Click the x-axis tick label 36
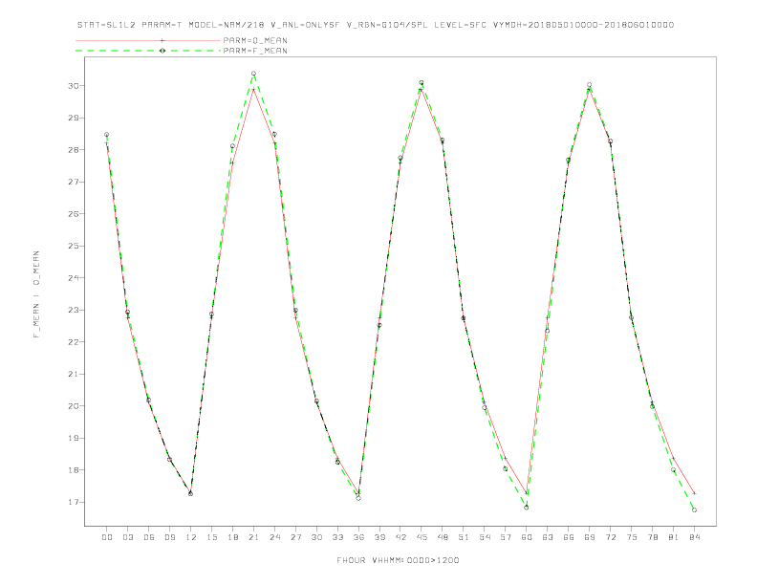Image resolution: width=757 pixels, height=585 pixels. pos(358,537)
